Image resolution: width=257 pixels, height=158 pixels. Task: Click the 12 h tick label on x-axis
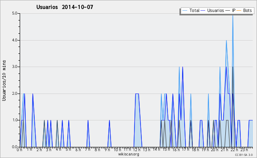[x=137, y=149]
